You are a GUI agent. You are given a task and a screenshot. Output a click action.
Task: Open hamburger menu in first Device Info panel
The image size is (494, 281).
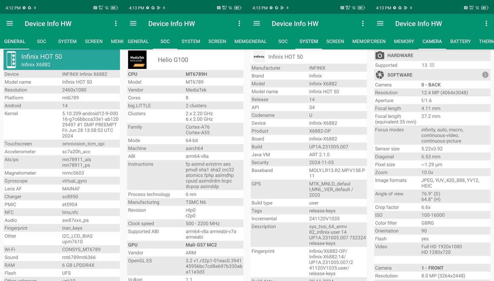(10, 24)
